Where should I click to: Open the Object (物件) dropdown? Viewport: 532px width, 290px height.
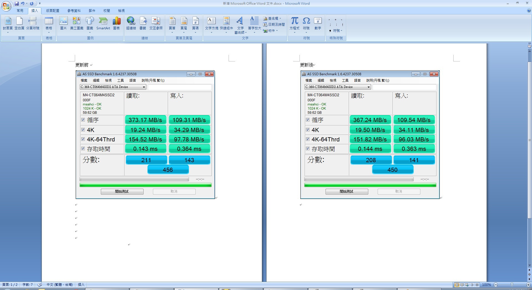click(x=270, y=31)
